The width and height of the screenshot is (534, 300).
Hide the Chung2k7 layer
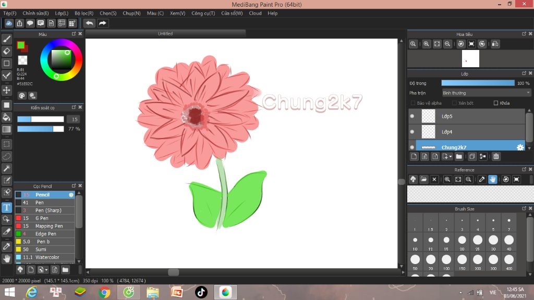click(412, 147)
